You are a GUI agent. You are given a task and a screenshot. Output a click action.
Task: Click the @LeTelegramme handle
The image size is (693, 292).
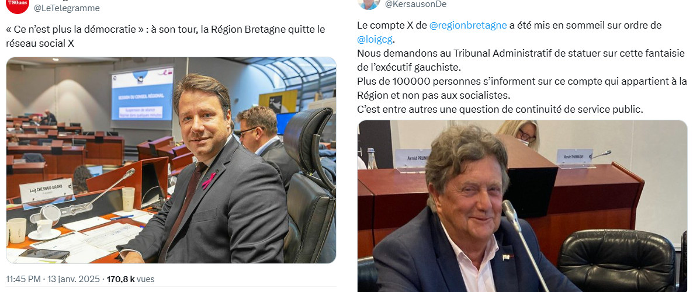click(x=67, y=8)
